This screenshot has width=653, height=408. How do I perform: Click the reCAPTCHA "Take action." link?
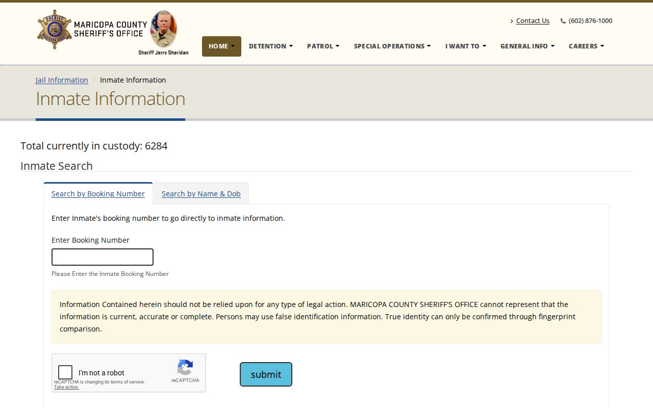[x=66, y=387]
